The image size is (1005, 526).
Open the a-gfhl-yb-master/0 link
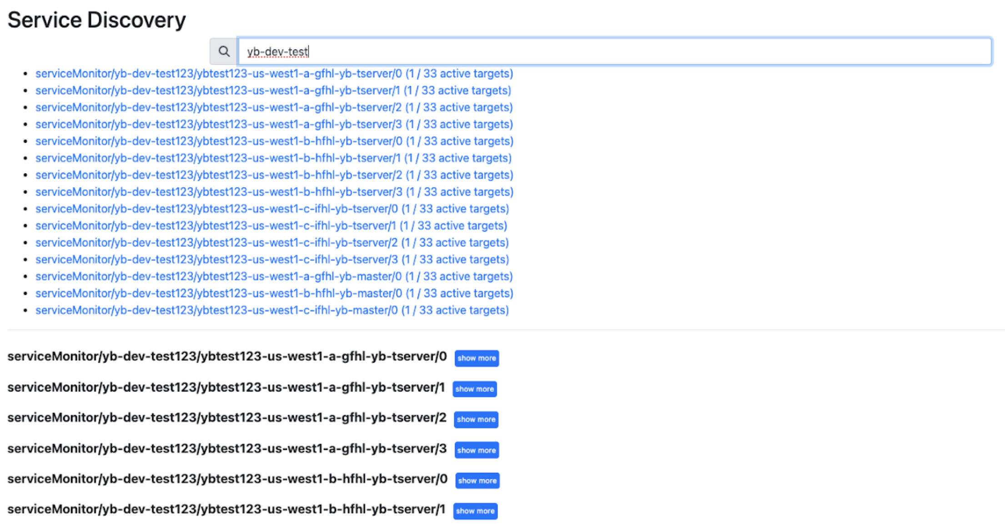click(274, 276)
